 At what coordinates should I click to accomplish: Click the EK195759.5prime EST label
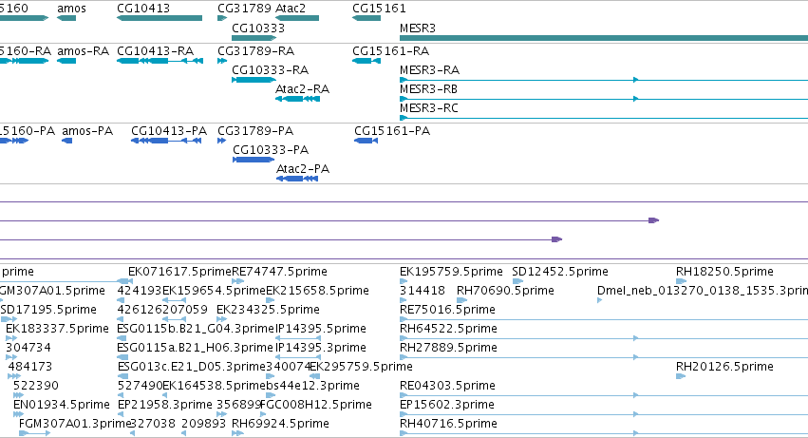coord(451,272)
